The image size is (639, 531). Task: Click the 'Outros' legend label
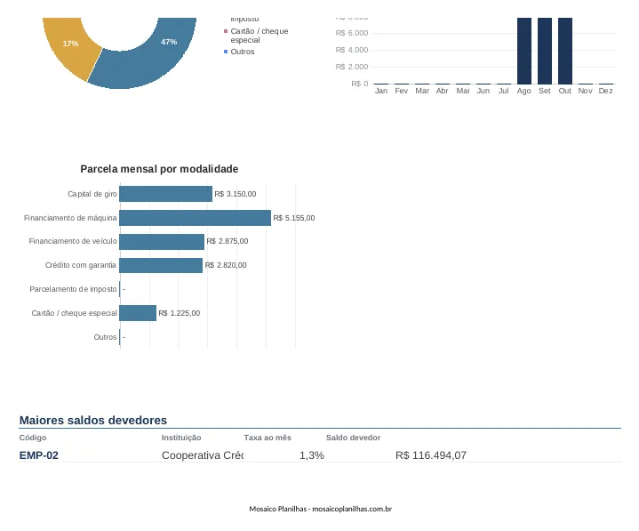point(243,52)
